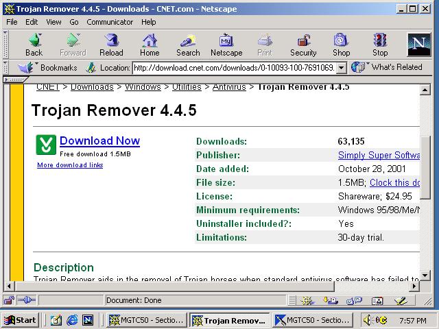Click the Forward navigation button

(73, 45)
